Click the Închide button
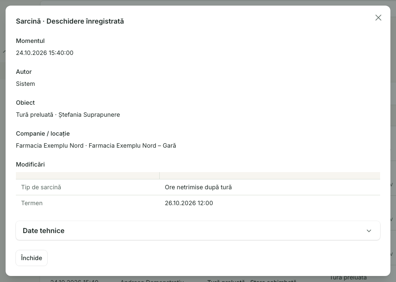 tap(32, 258)
